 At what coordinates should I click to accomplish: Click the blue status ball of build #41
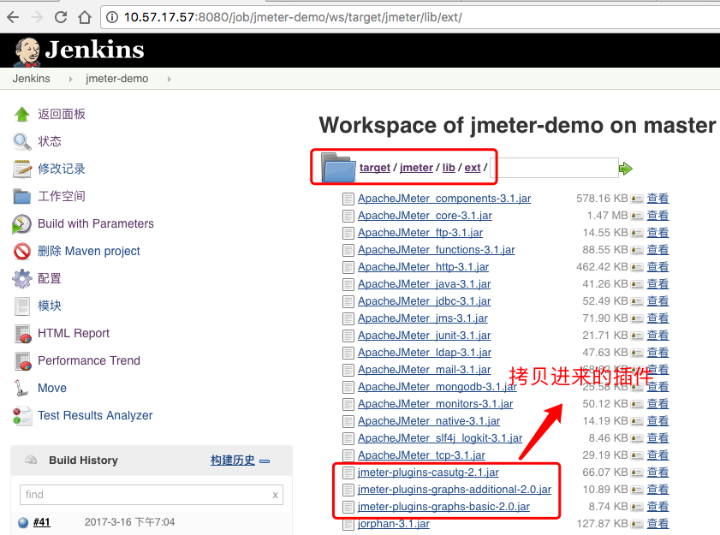(x=23, y=523)
